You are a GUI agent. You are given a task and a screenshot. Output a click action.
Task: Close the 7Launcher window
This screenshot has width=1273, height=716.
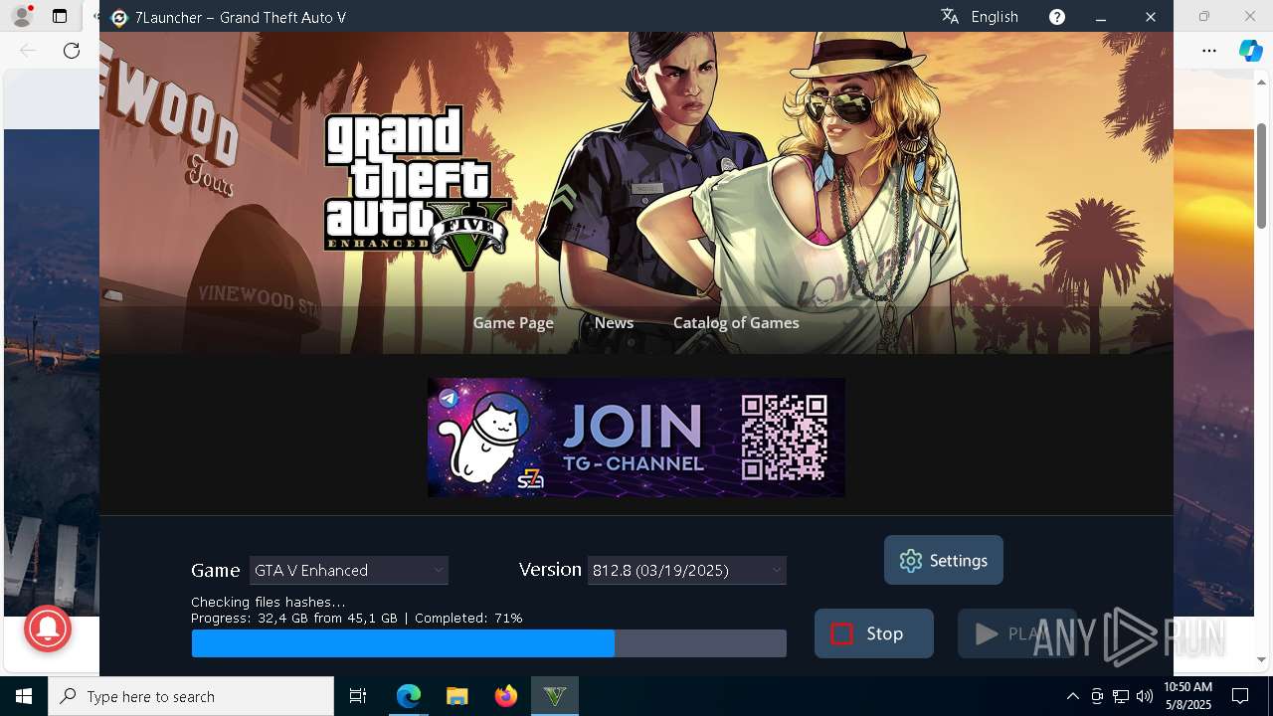point(1151,17)
